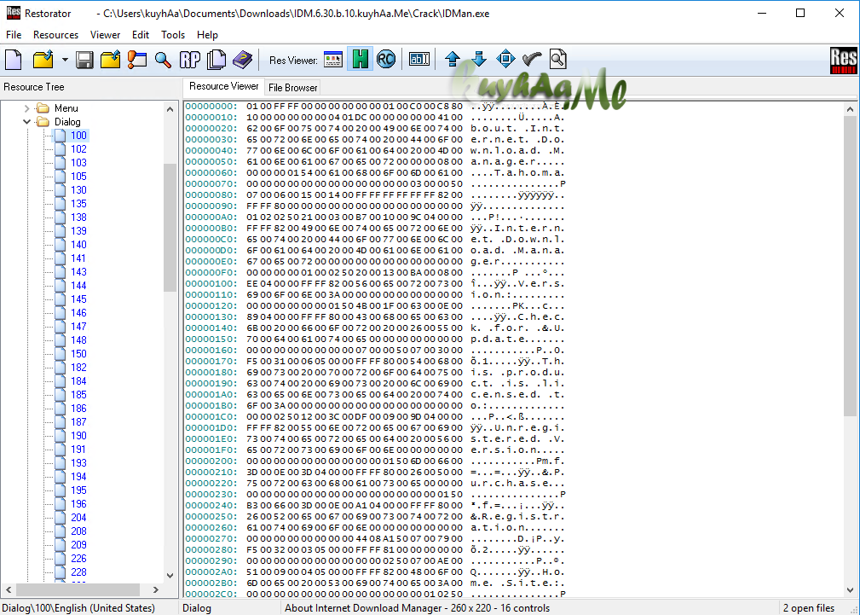Open the Edit menu

(141, 35)
